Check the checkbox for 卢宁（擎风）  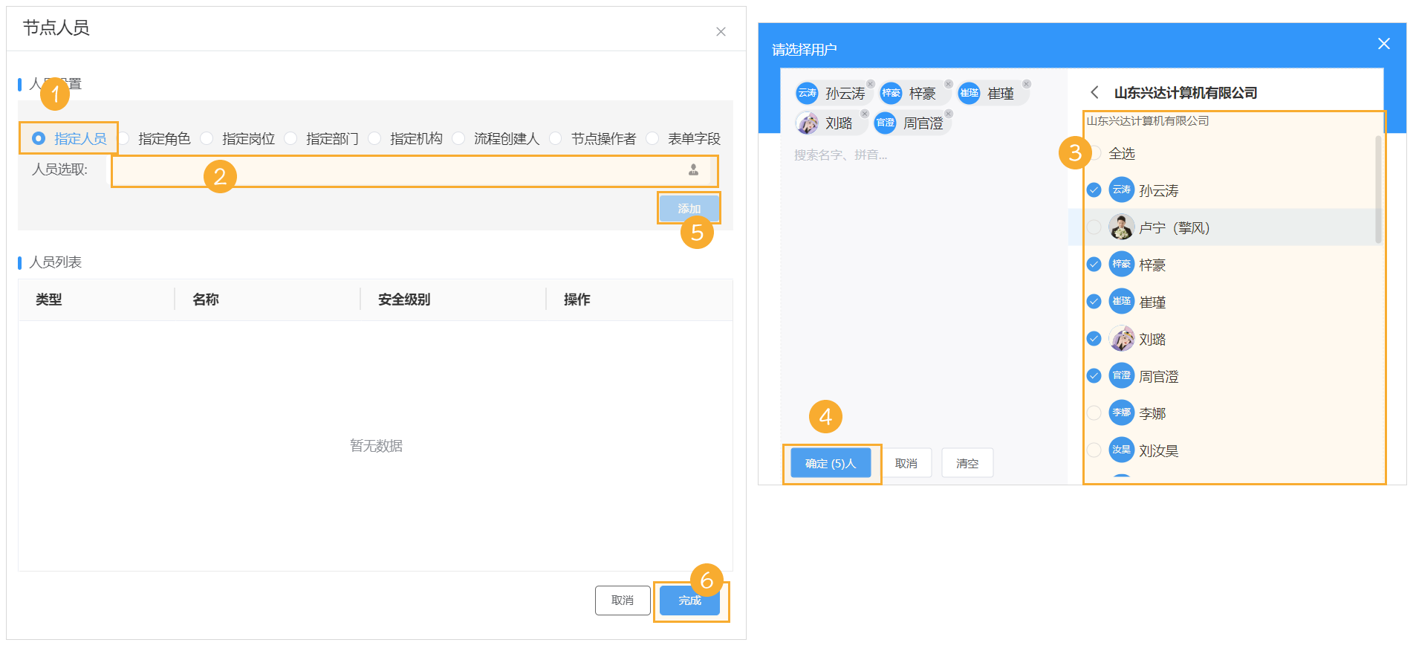pyautogui.click(x=1094, y=227)
